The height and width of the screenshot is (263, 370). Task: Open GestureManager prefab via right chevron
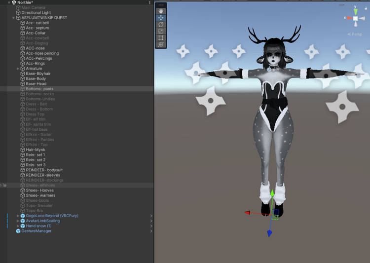point(151,231)
